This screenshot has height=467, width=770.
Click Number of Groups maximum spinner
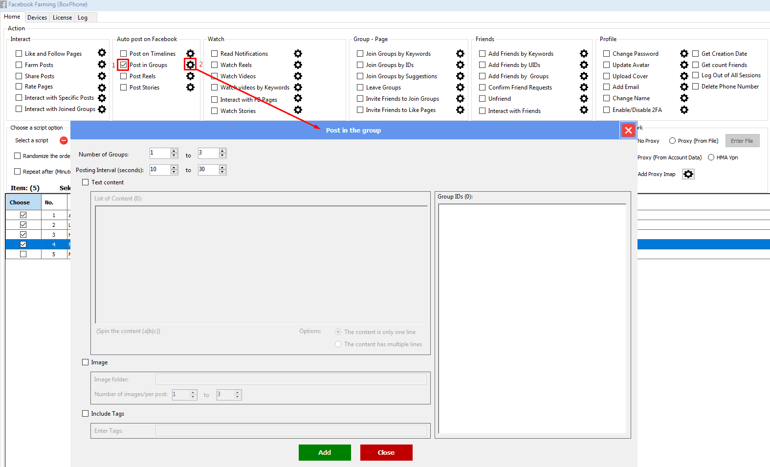(212, 153)
